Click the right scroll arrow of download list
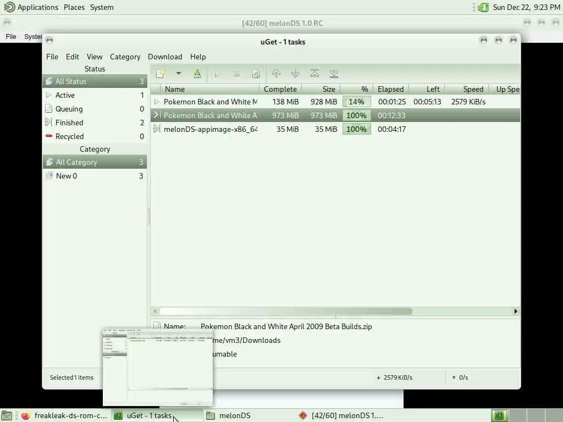This screenshot has width=563, height=422. (x=516, y=311)
